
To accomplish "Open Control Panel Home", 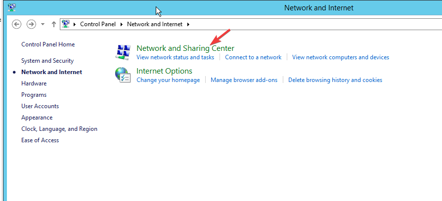I will point(48,44).
